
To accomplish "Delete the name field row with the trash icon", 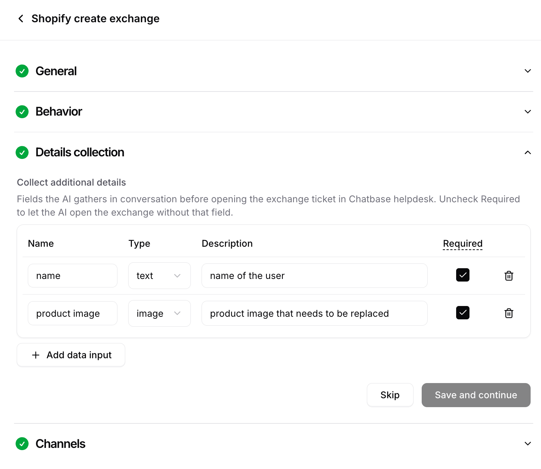I will click(509, 276).
